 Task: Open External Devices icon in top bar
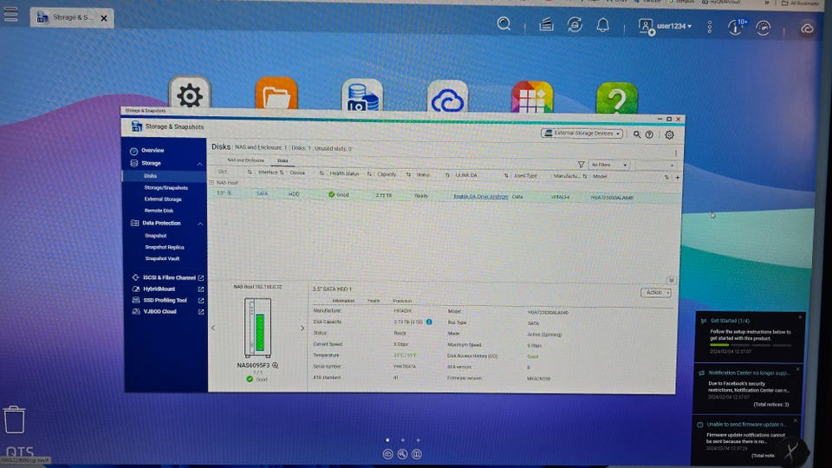[x=575, y=25]
